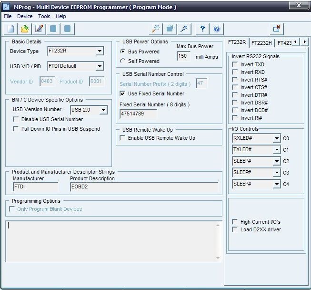Switch to the FT232R tab

[237, 42]
